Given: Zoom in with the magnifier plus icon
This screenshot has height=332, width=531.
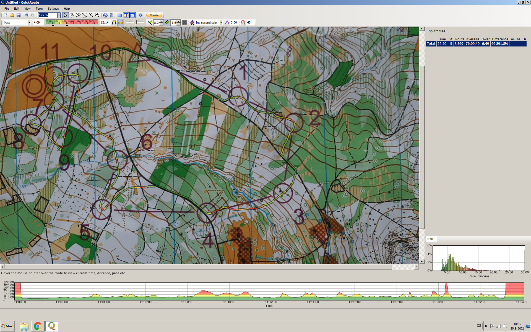Looking at the screenshot, I should click(x=91, y=15).
